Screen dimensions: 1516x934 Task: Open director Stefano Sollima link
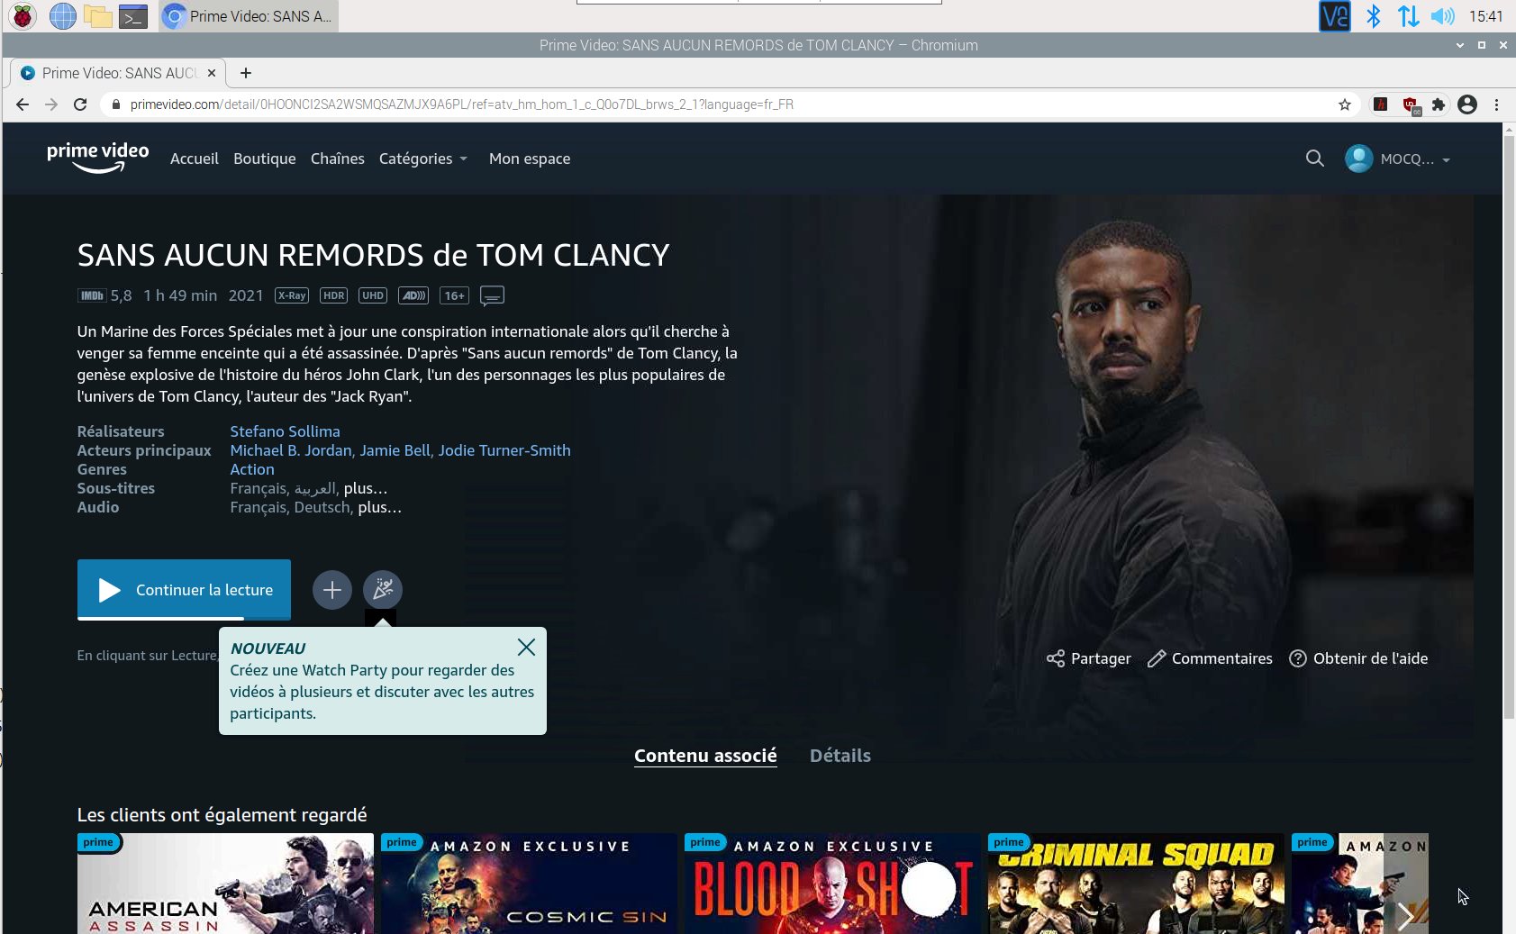coord(285,431)
